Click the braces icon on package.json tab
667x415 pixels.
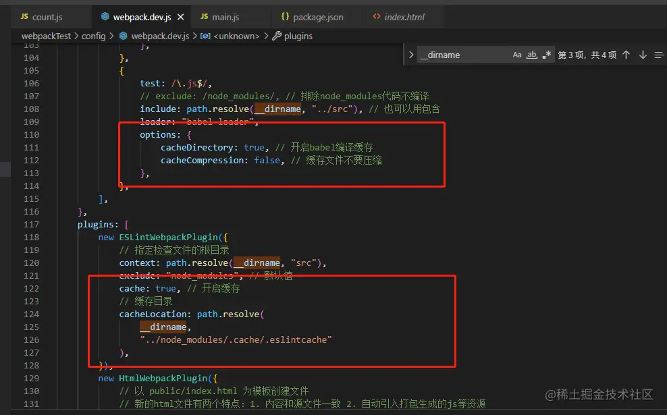click(x=285, y=16)
